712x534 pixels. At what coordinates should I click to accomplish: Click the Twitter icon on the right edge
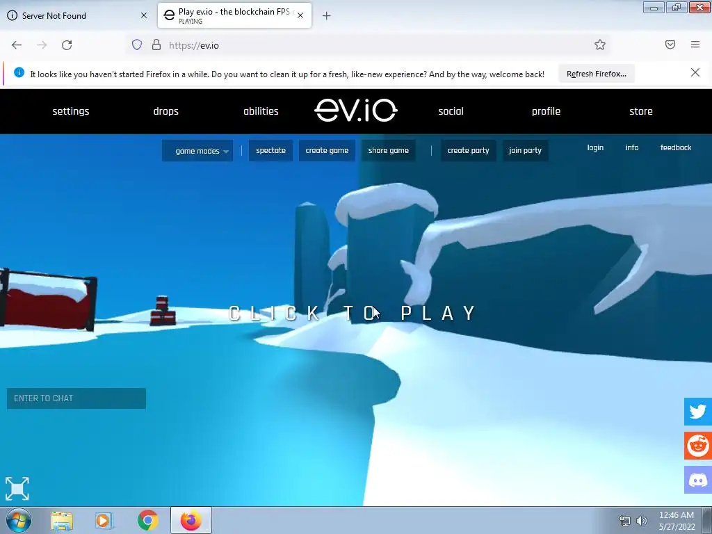[x=698, y=412]
